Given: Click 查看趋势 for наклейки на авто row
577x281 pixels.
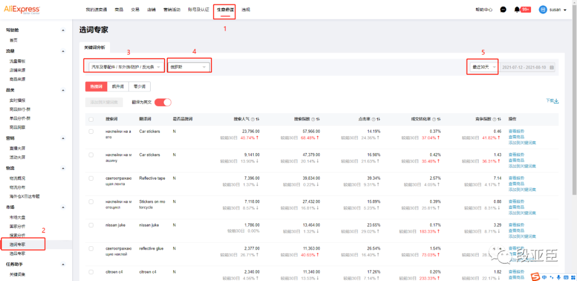Looking at the screenshot, I should tap(516, 131).
